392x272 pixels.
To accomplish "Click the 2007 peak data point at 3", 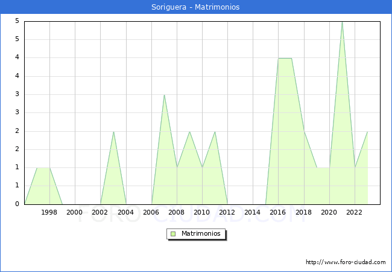I will [x=164, y=95].
